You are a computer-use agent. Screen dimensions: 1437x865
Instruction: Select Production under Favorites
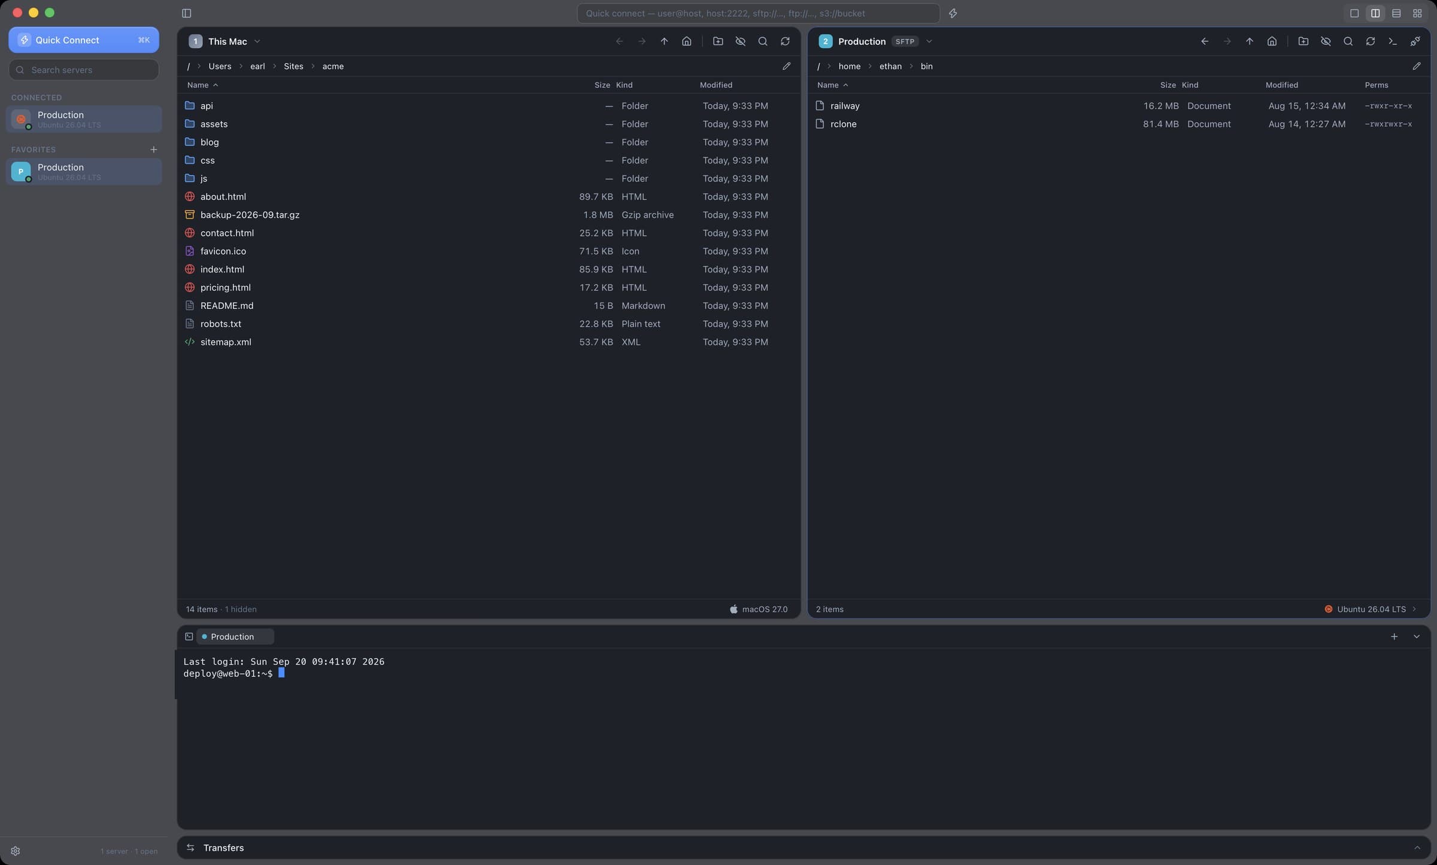pyautogui.click(x=84, y=172)
